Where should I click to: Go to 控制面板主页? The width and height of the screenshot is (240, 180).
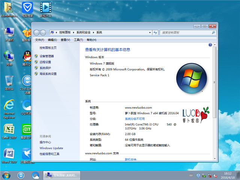pos(48,48)
